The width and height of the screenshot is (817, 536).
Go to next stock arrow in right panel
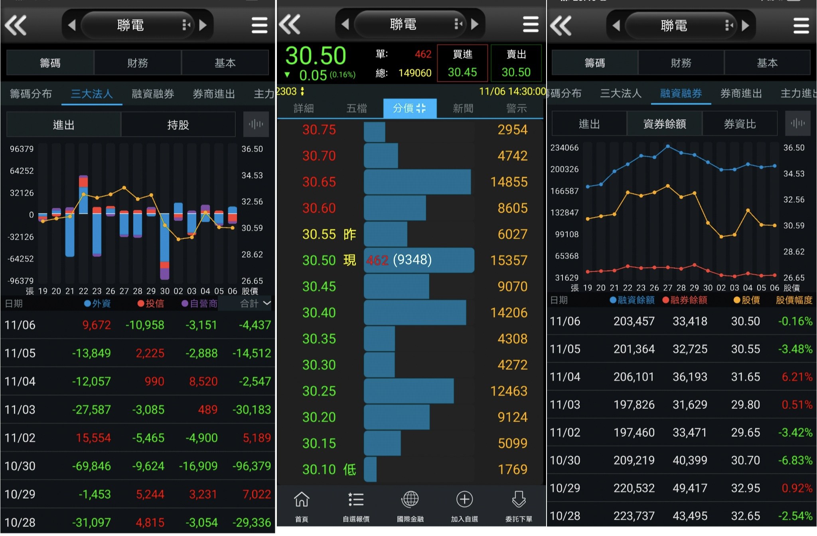(745, 26)
